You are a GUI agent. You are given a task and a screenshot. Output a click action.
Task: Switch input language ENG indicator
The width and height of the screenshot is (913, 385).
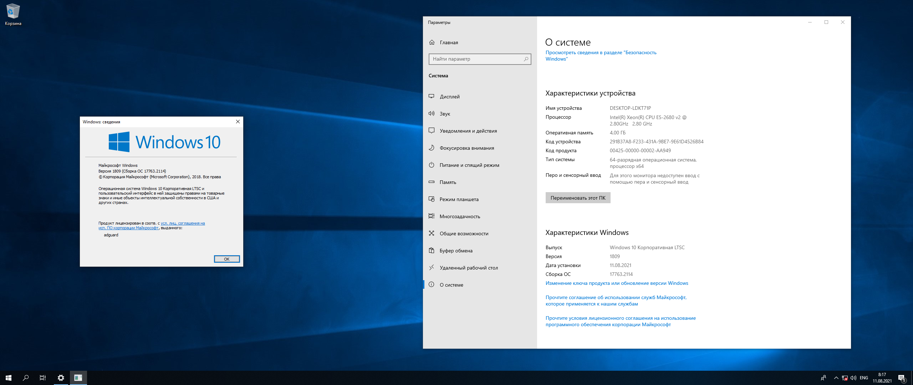point(864,378)
